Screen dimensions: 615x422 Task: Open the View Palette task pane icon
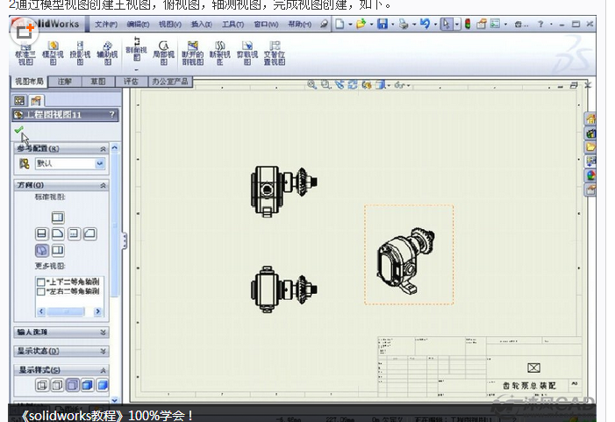tap(590, 161)
